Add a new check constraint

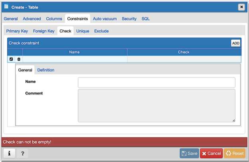[x=235, y=43]
